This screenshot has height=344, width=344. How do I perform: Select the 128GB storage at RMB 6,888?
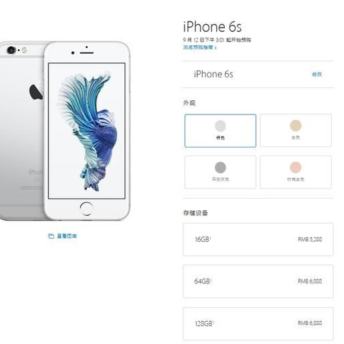258,324
